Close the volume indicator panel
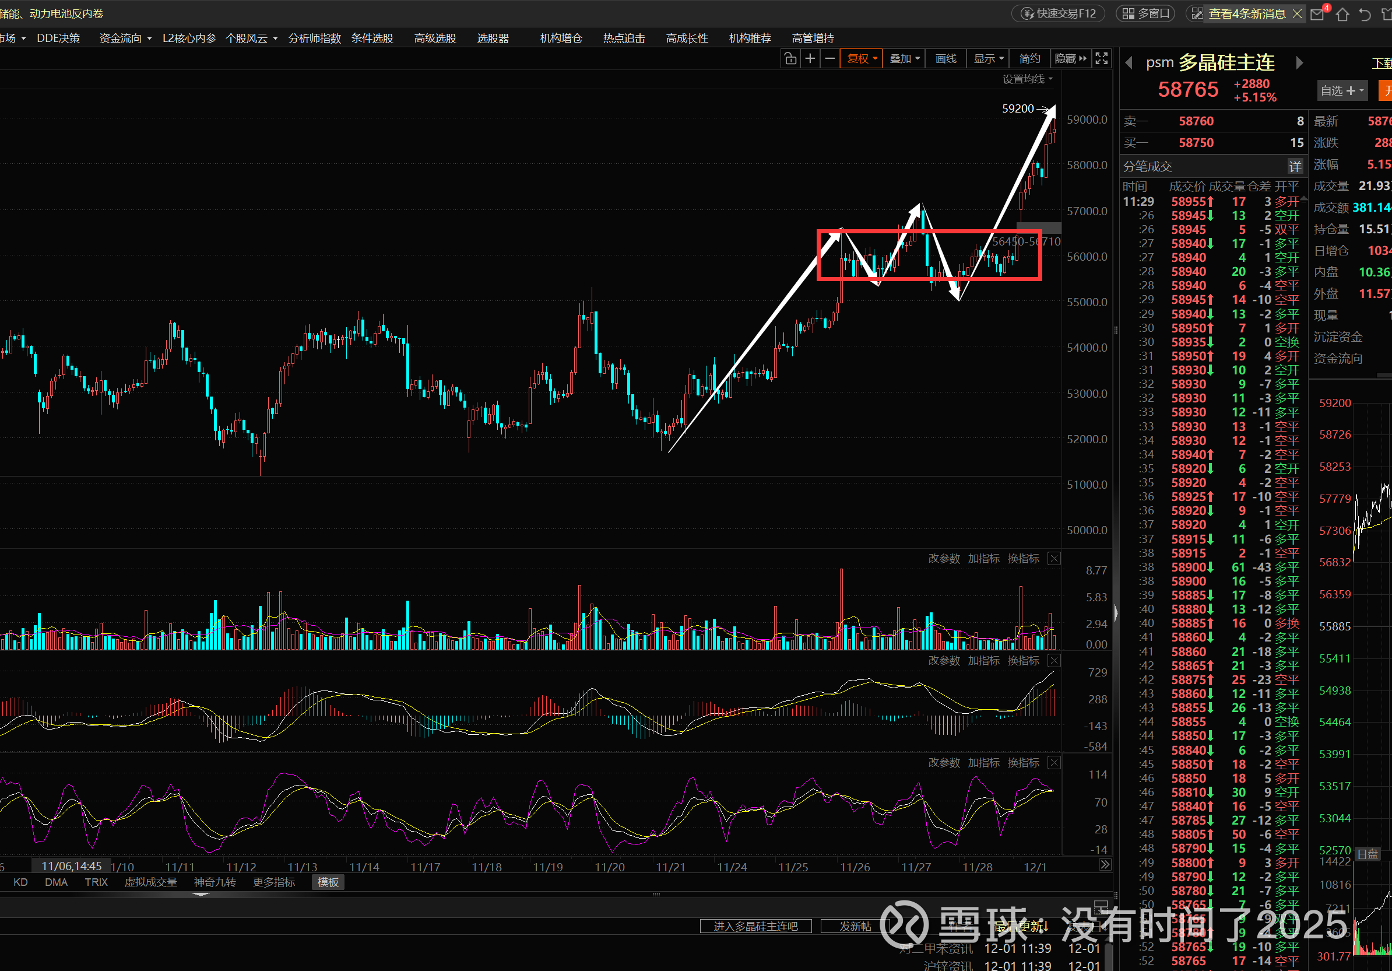The width and height of the screenshot is (1392, 971). pyautogui.click(x=1054, y=559)
